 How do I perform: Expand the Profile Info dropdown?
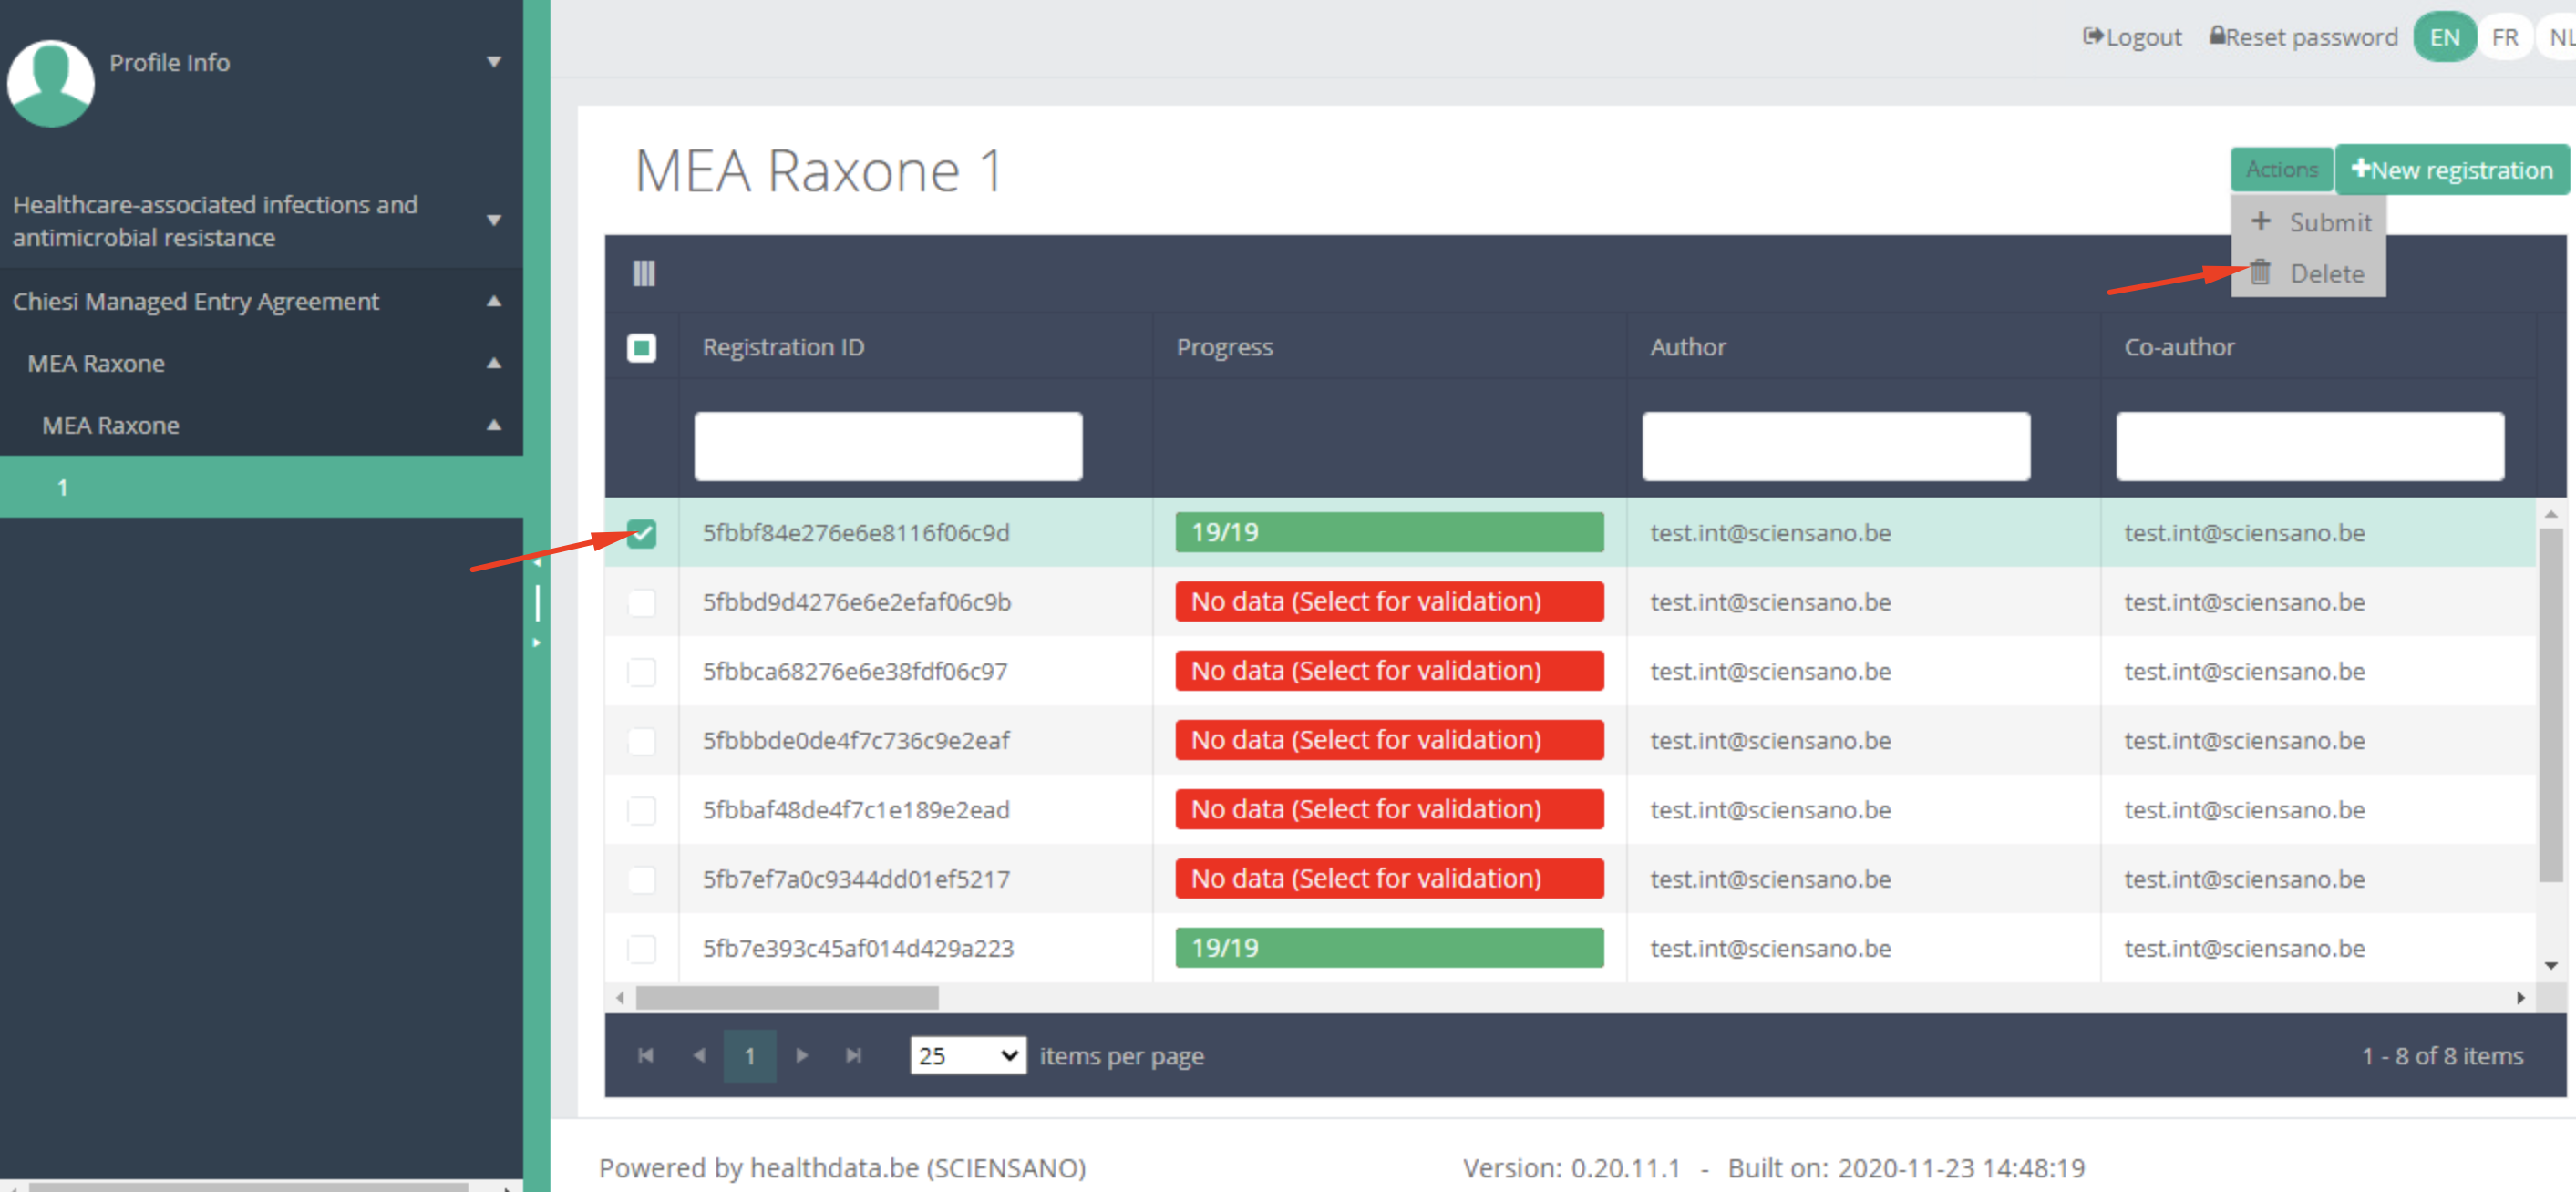pyautogui.click(x=493, y=62)
